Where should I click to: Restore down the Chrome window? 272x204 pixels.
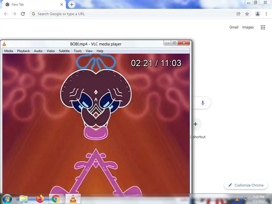tap(256, 3)
